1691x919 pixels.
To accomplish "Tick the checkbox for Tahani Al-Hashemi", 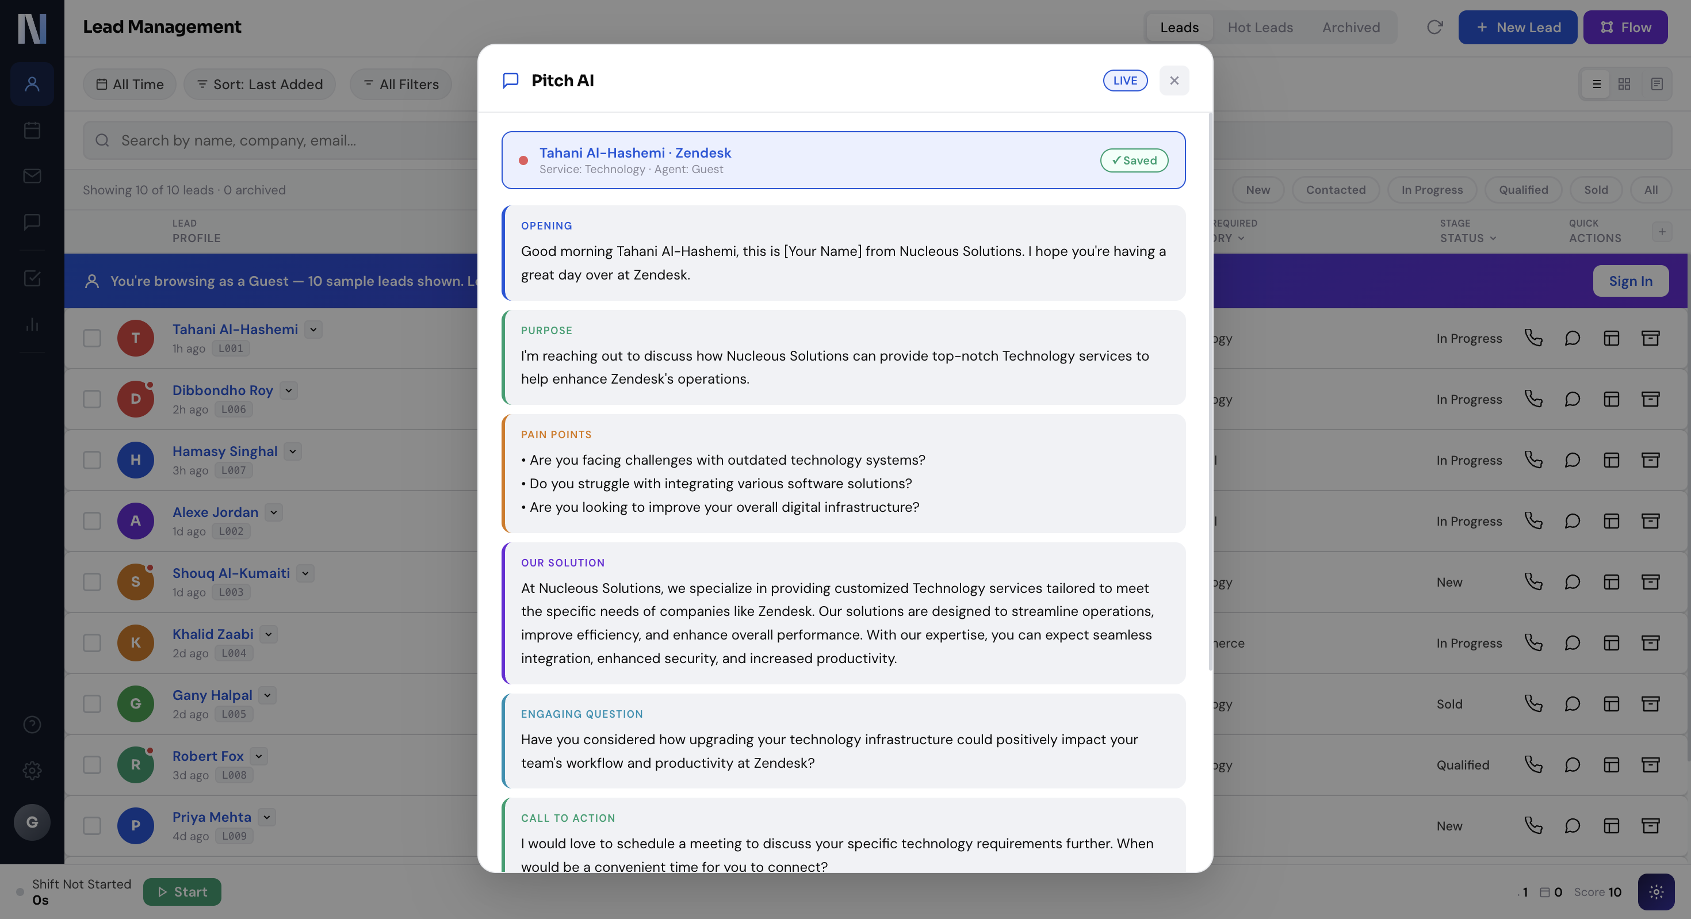I will (x=92, y=338).
